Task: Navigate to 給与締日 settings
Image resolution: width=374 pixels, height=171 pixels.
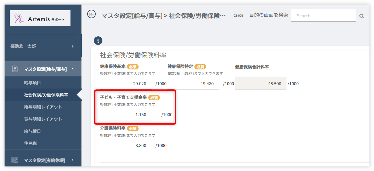Action: [x=33, y=131]
